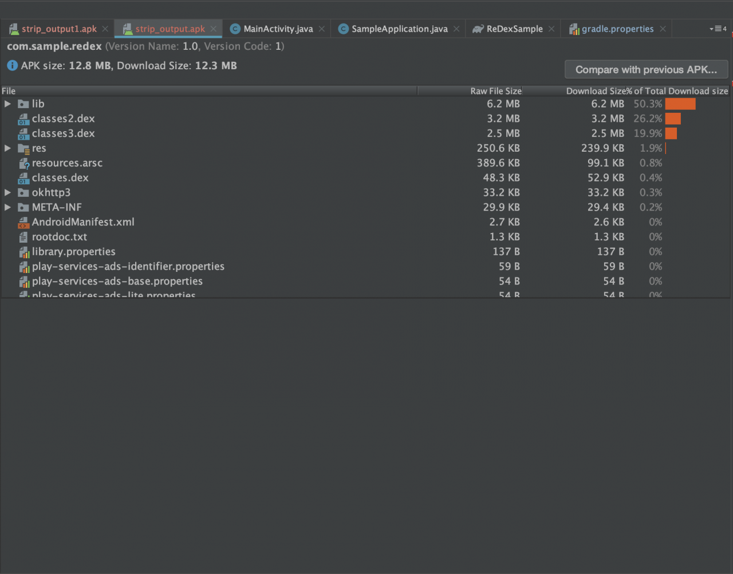
Task: Click the MainActivity.java class icon
Action: 235,29
